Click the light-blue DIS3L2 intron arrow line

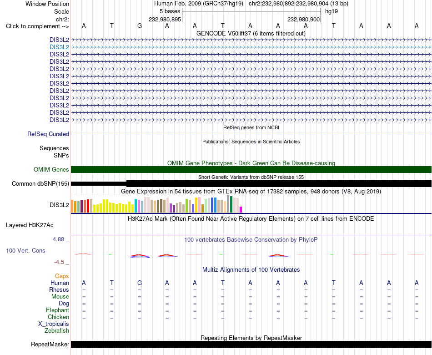pyautogui.click(x=251, y=47)
